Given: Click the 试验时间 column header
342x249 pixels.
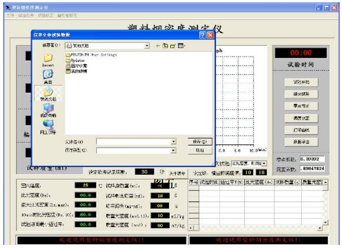Looking at the screenshot, I should click(209, 182).
